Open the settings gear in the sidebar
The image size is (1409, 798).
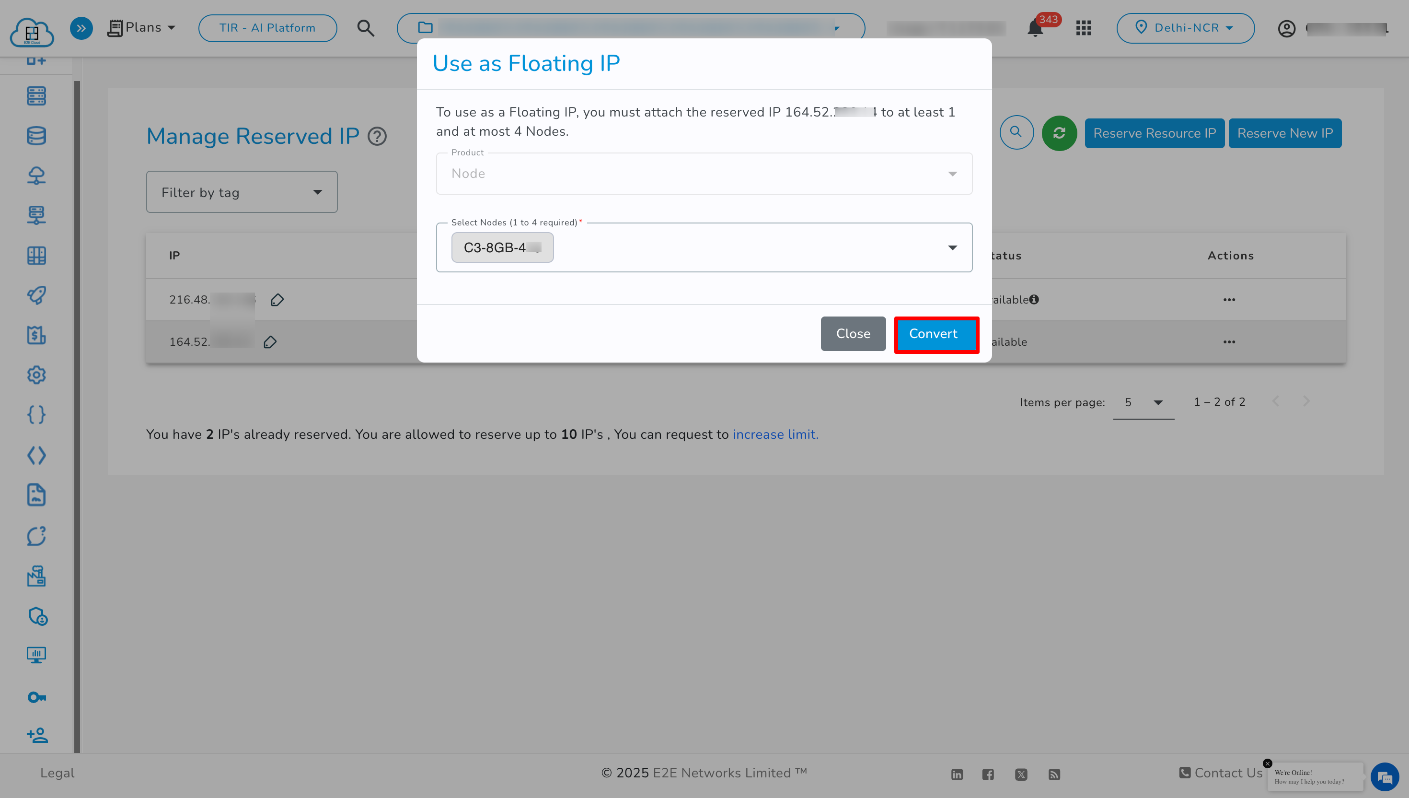[x=36, y=375]
